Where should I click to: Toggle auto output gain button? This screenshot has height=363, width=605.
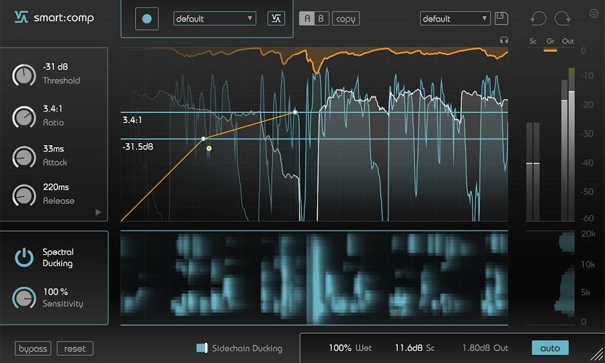coord(550,348)
